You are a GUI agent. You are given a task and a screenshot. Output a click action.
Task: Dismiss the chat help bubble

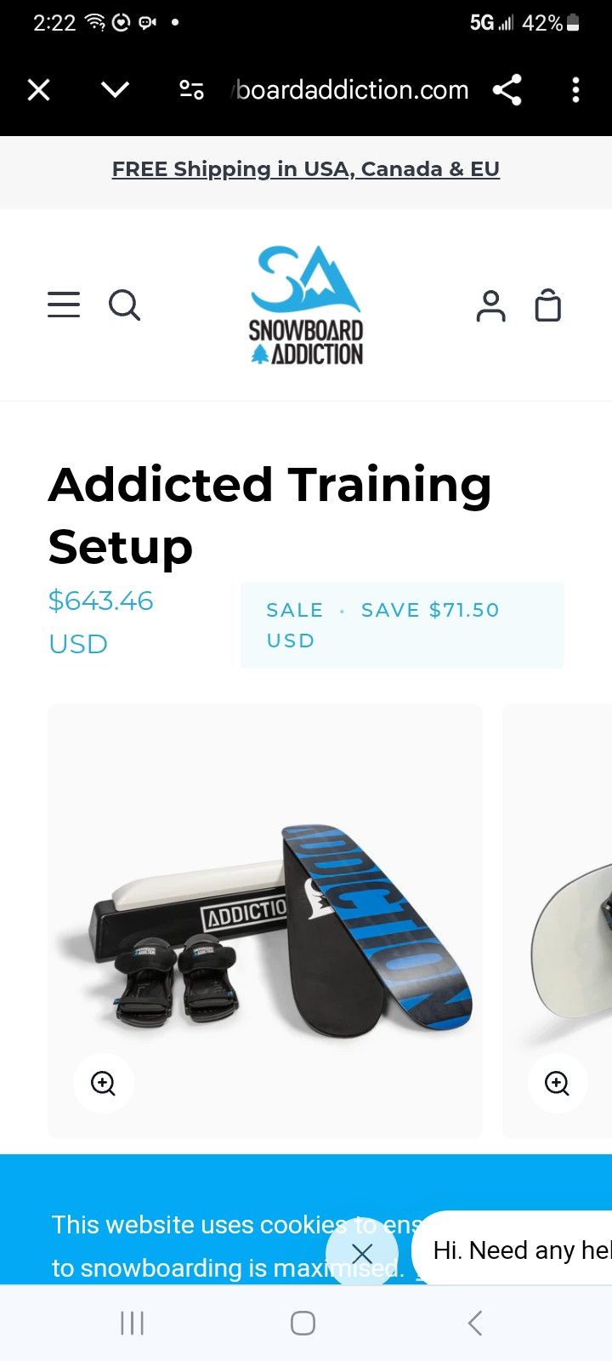coord(362,1253)
